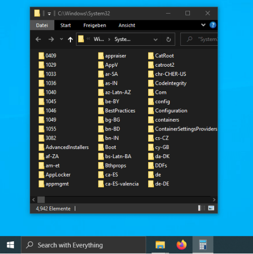253x254 pixels.
Task: Open the Windows Start menu
Action: (x=10, y=245)
